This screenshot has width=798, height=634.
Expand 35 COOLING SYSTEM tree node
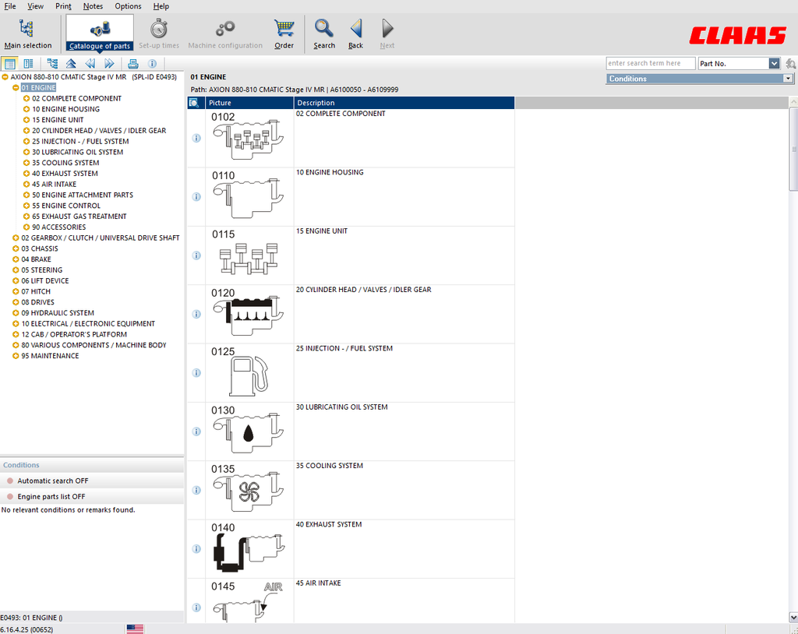click(x=26, y=163)
